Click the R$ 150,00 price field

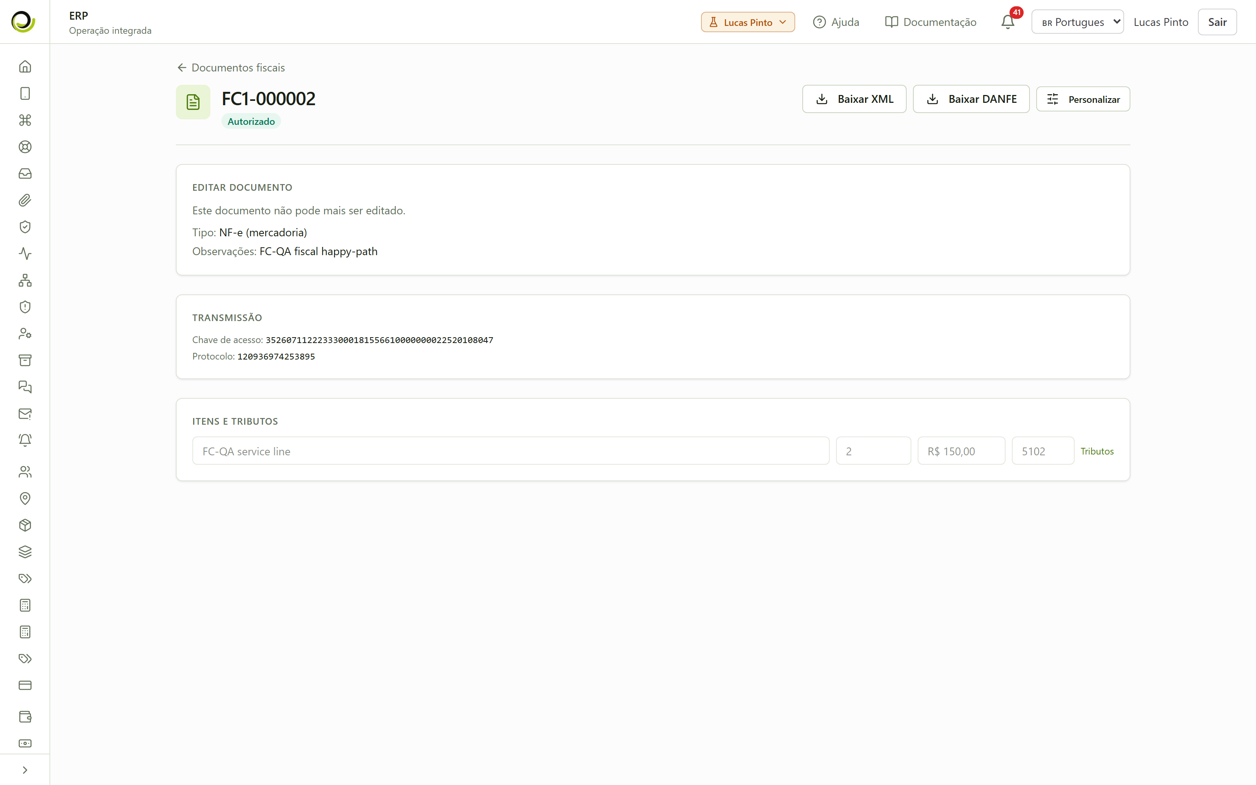tap(961, 451)
